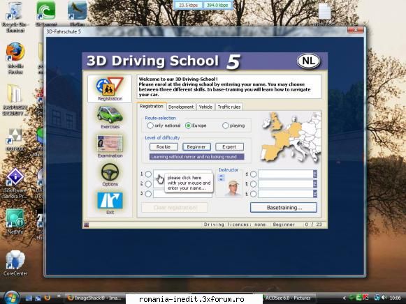
Task: Click the Europe map image
Action: [x=291, y=137]
